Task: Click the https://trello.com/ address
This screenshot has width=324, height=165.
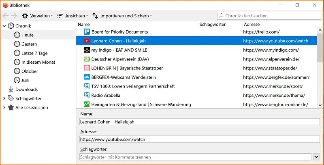Action: click(261, 32)
